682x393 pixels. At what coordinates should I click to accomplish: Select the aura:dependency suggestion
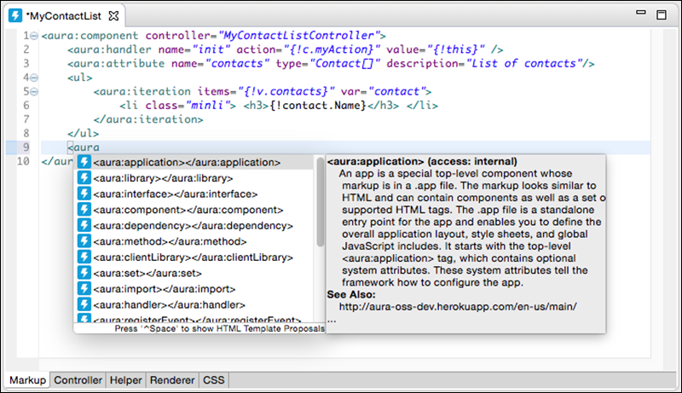pyautogui.click(x=194, y=226)
